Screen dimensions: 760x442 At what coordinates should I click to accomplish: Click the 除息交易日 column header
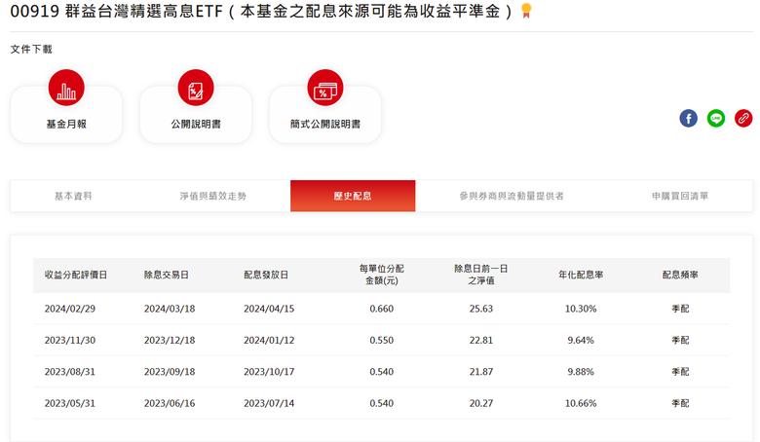[x=167, y=275]
